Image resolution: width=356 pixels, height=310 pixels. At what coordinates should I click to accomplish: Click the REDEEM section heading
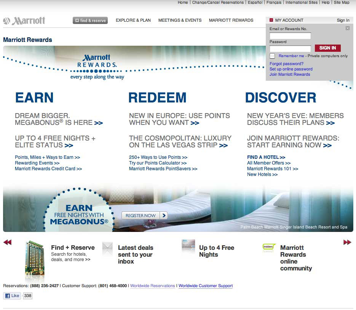click(x=157, y=97)
